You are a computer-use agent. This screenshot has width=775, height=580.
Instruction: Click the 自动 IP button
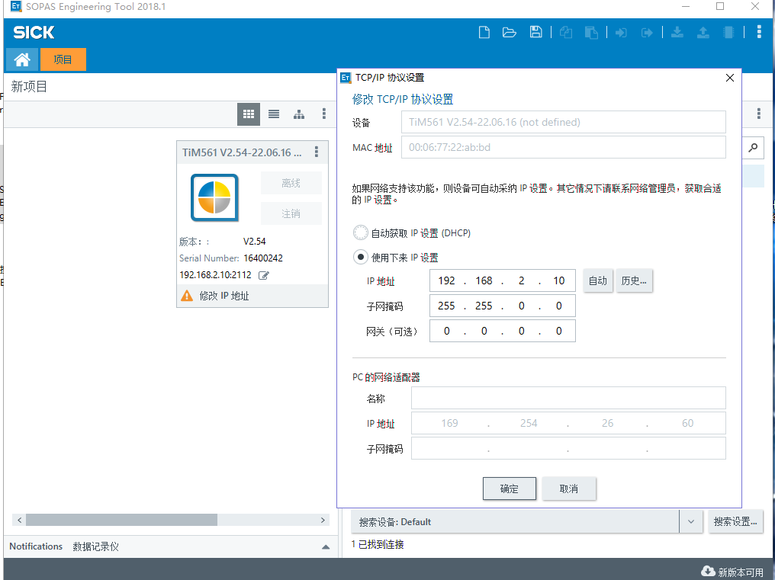click(x=598, y=280)
